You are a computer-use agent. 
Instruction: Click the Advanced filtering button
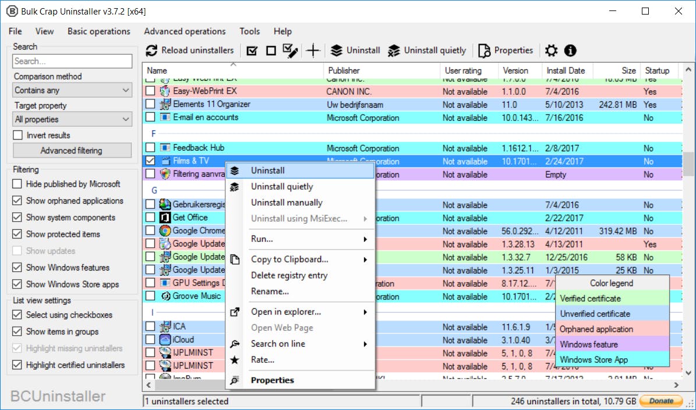coord(72,150)
